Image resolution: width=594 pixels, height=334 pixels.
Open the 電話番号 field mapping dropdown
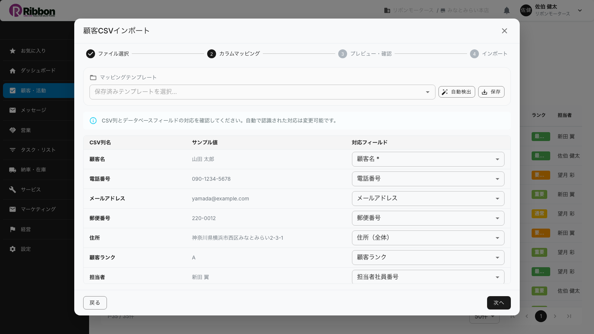[428, 179]
